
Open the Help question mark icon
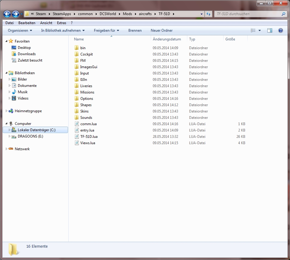(280, 30)
